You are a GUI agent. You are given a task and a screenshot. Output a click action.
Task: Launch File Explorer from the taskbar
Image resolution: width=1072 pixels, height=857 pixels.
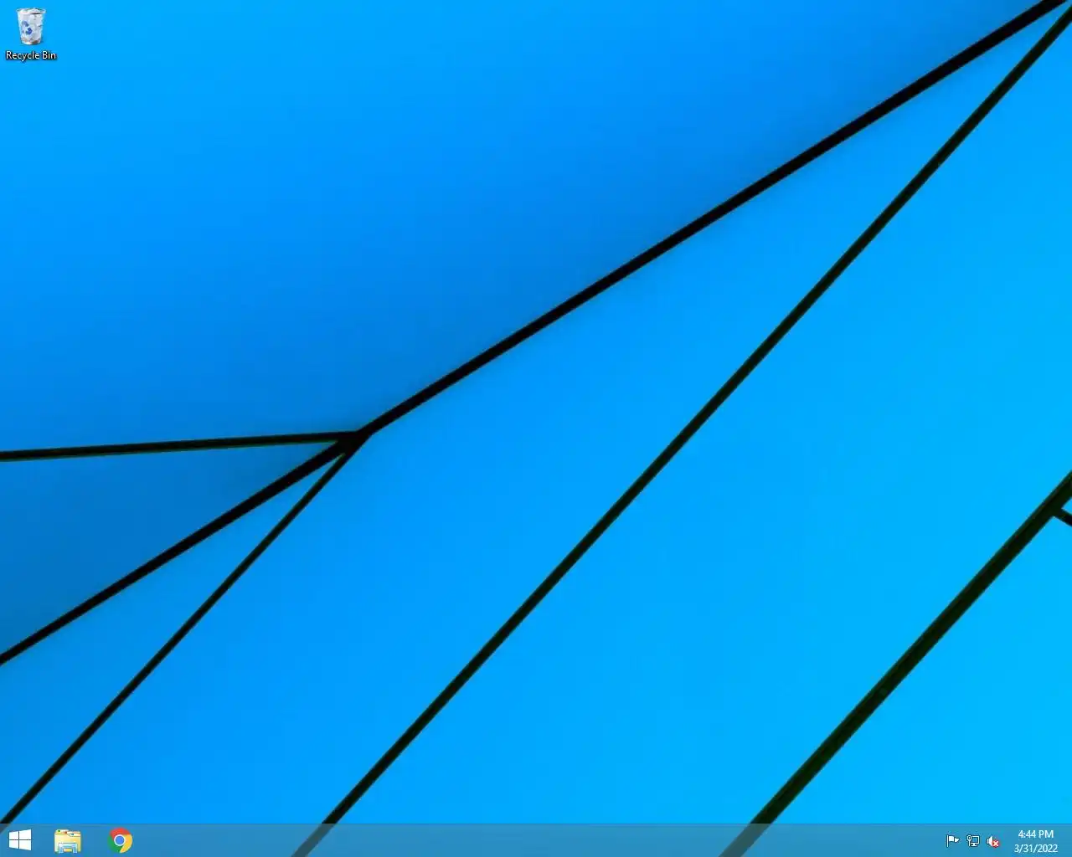coord(68,840)
